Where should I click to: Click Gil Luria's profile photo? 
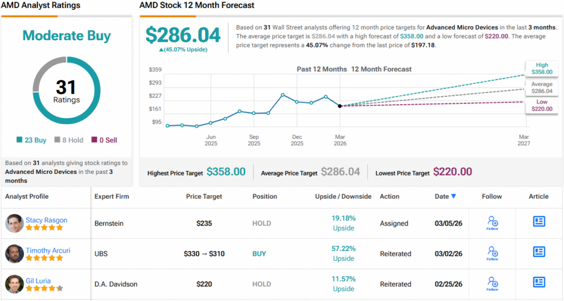(x=14, y=284)
